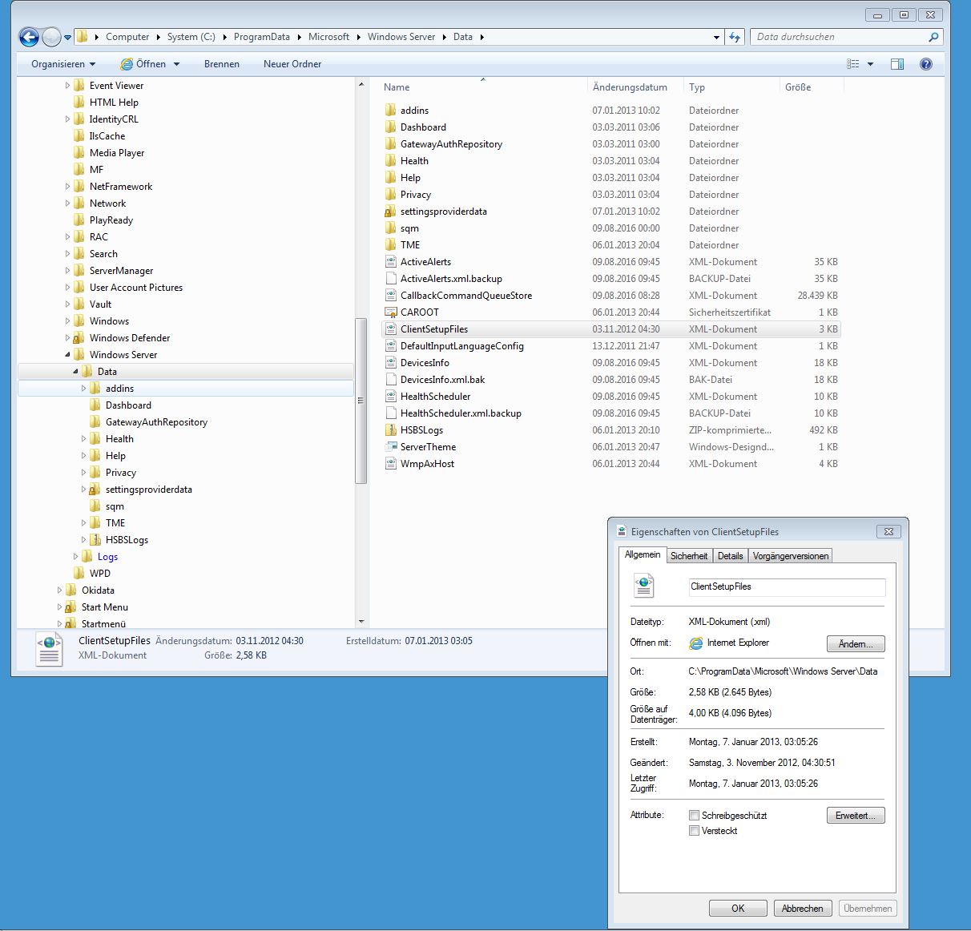
Task: Open the Vorgängerversionen tab
Action: click(790, 556)
